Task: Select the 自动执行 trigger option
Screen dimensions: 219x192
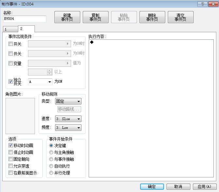Action: click(x=51, y=166)
